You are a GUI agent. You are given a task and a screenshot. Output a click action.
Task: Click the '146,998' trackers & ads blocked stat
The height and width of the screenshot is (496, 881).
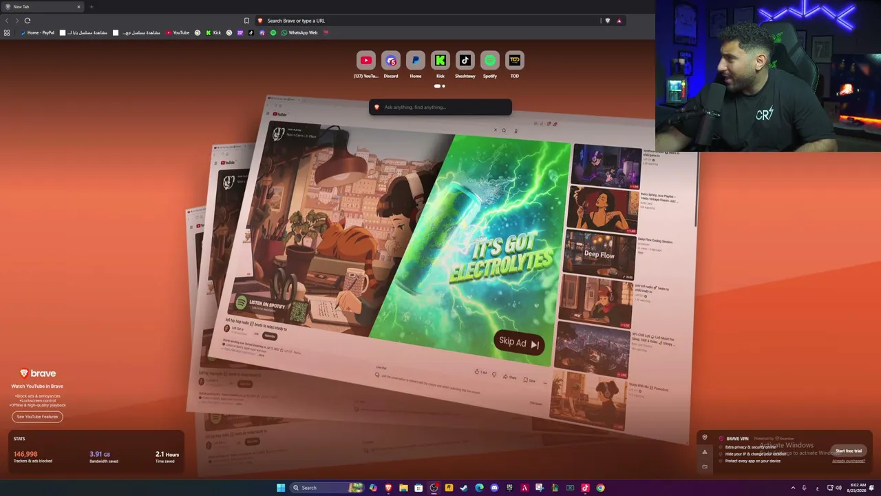tap(32, 457)
